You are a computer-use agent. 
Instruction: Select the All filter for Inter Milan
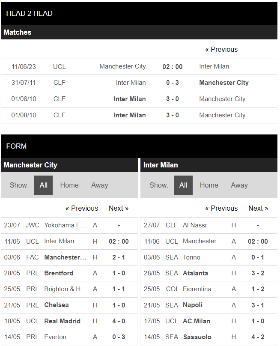pos(183,185)
